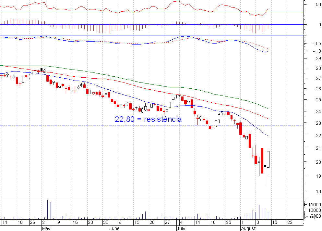
Task: Select the date label 15 in August
Action: point(275,222)
